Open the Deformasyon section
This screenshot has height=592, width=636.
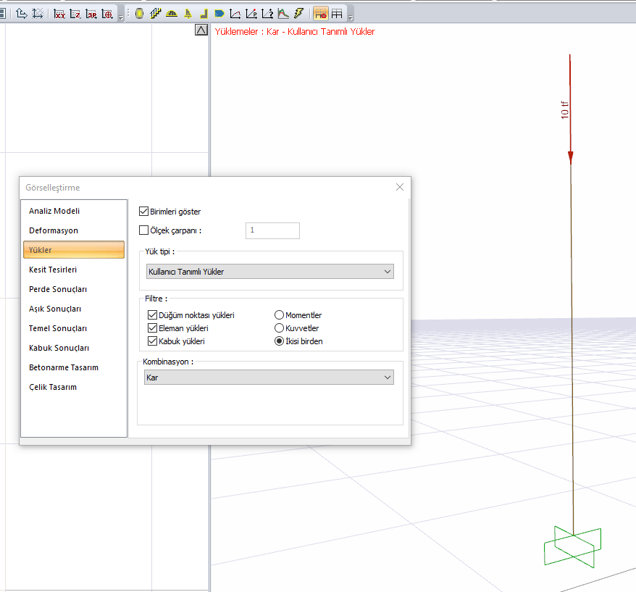click(74, 230)
